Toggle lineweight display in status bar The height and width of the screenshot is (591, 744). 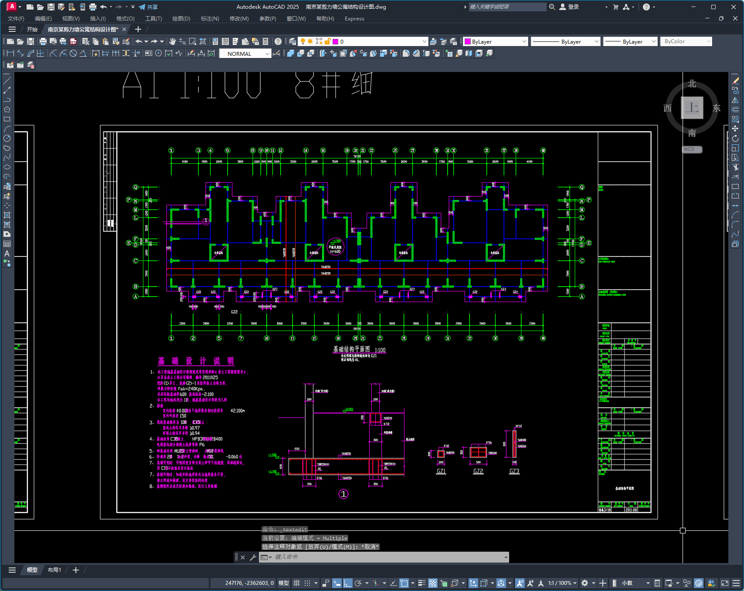pos(421,583)
